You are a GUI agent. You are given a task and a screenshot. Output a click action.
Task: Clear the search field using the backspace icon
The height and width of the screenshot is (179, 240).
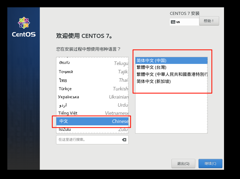click(124, 140)
